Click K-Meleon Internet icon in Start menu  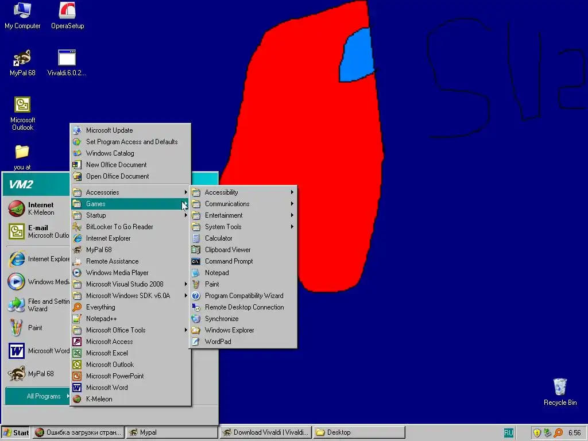point(17,208)
